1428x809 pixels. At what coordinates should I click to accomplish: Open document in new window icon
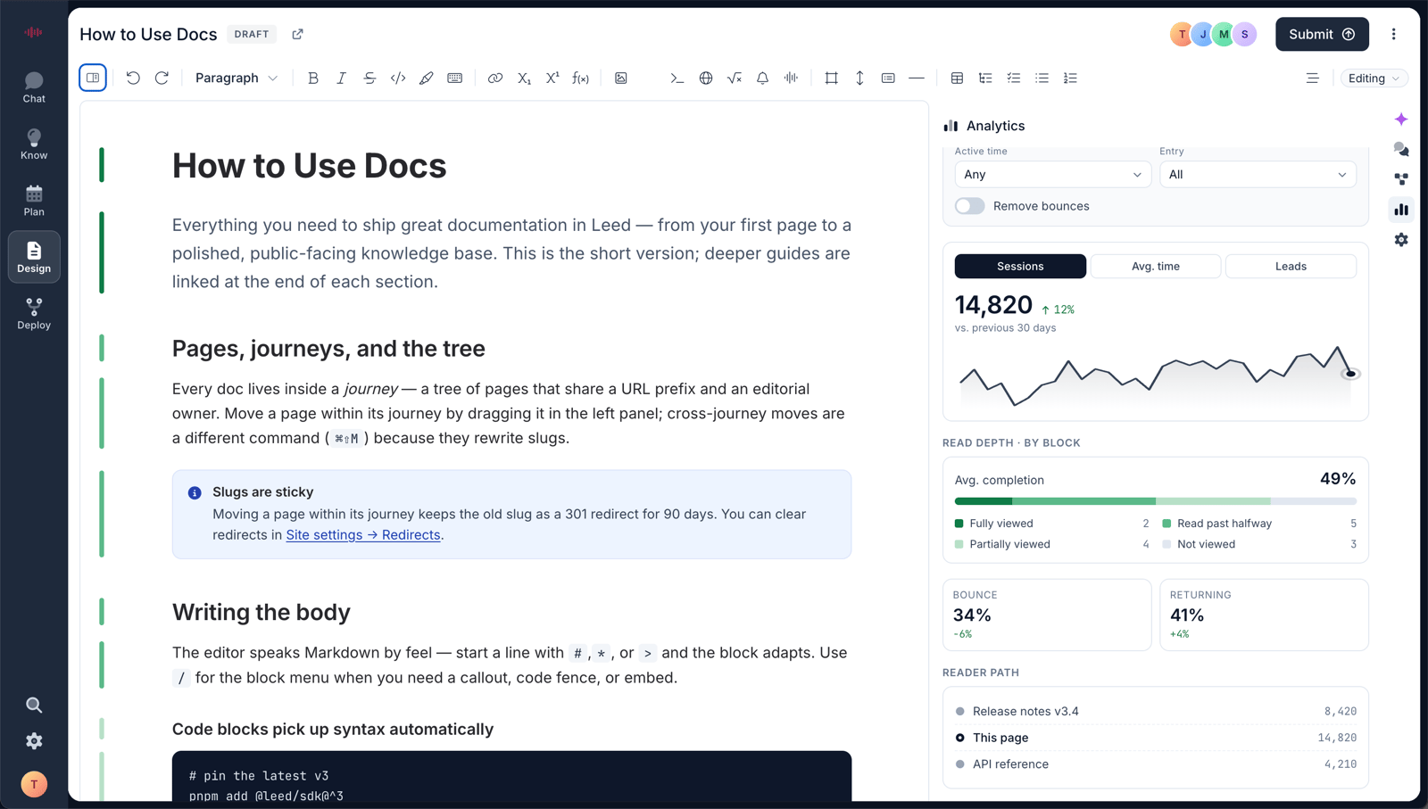[x=297, y=34]
